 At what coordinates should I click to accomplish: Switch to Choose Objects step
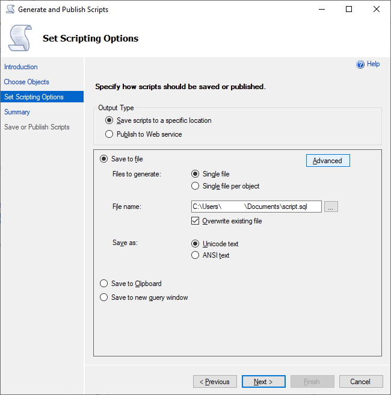(x=26, y=82)
